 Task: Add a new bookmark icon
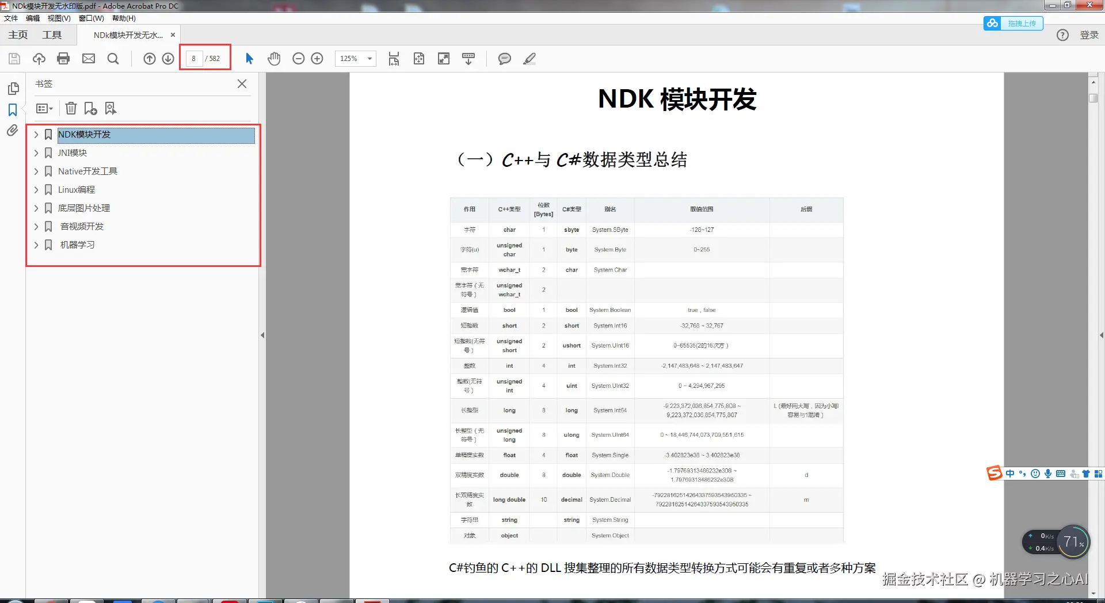click(90, 108)
